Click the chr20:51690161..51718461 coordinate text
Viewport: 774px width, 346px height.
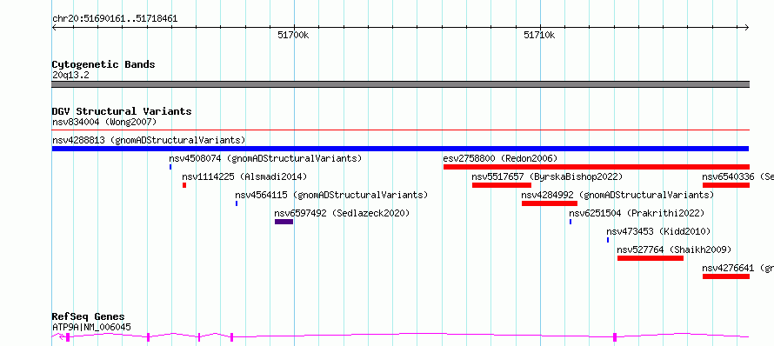coord(115,19)
